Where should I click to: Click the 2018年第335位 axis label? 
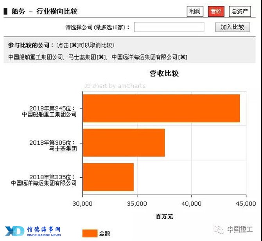tap(52, 177)
